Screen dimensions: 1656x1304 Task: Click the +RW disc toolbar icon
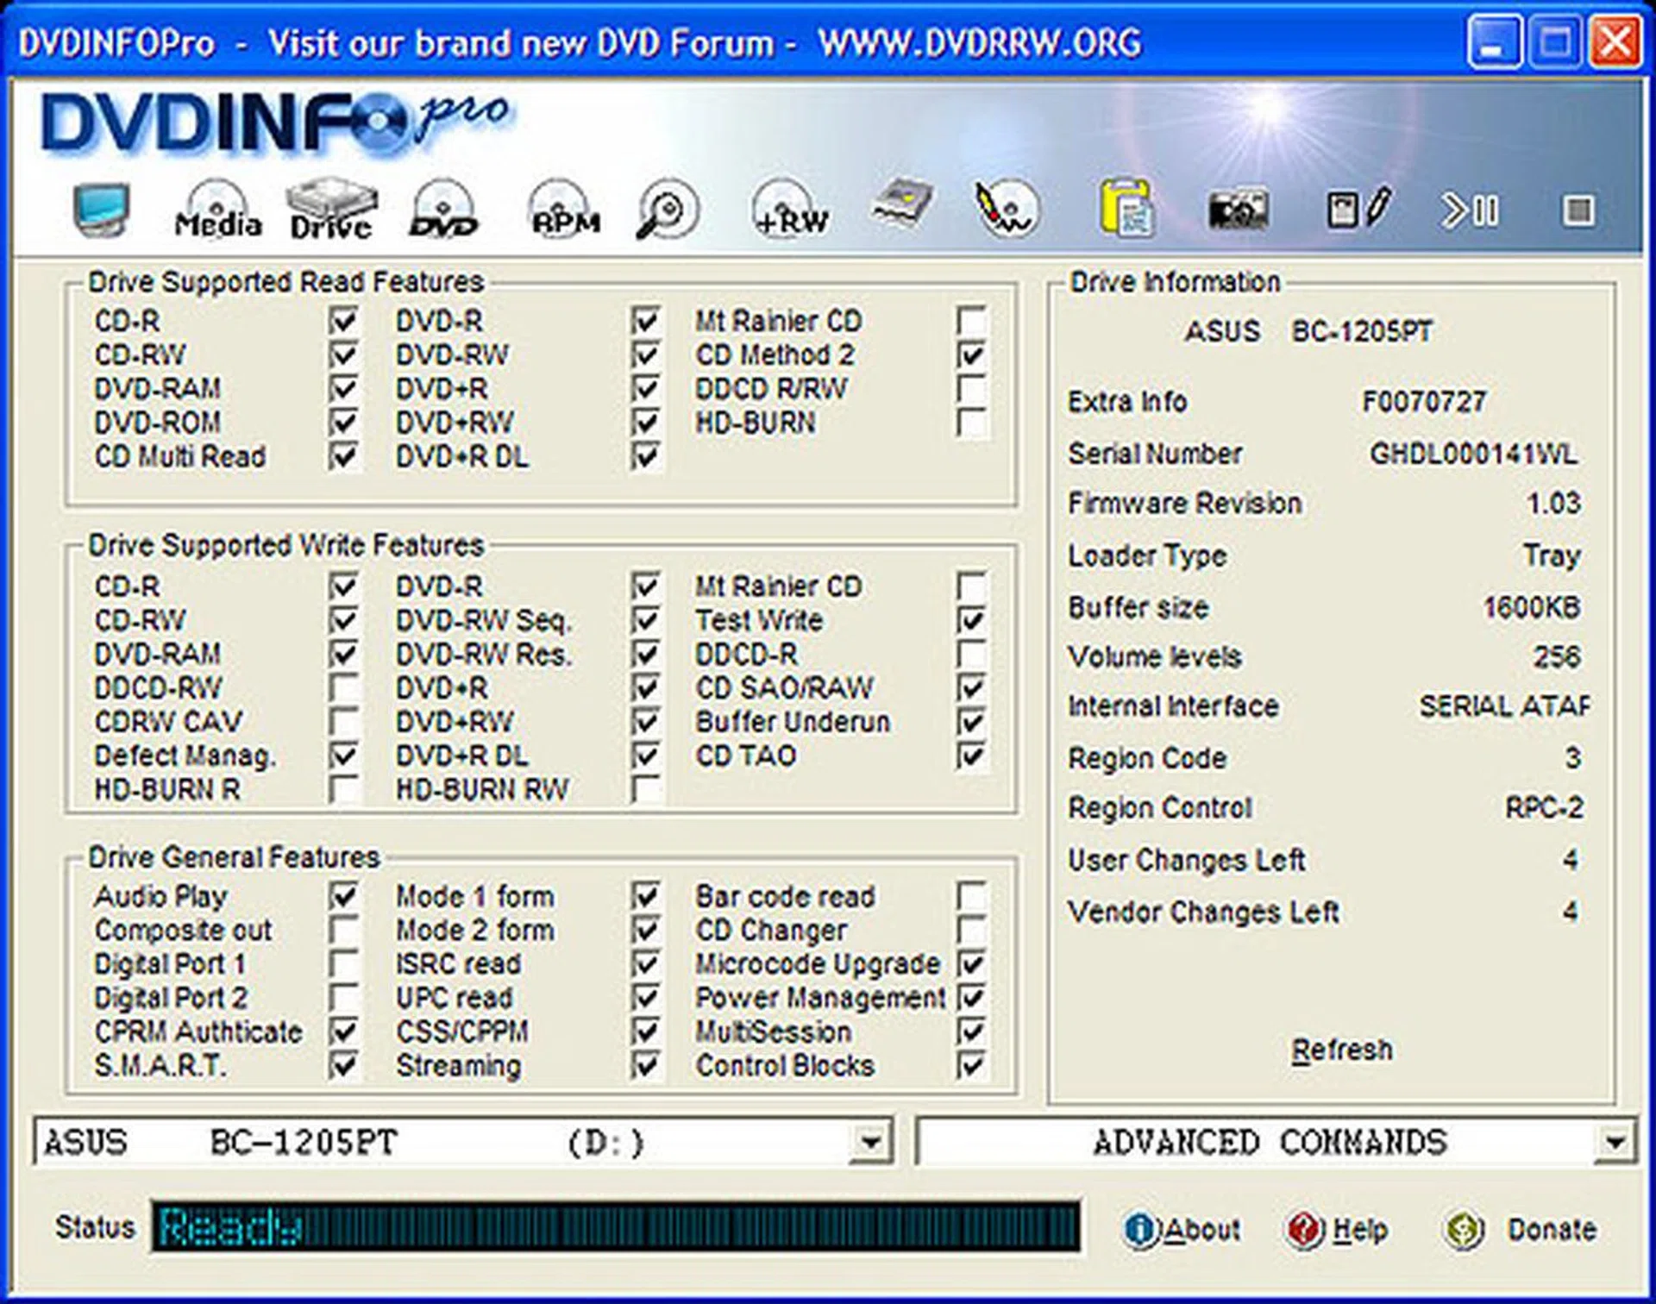(x=789, y=210)
